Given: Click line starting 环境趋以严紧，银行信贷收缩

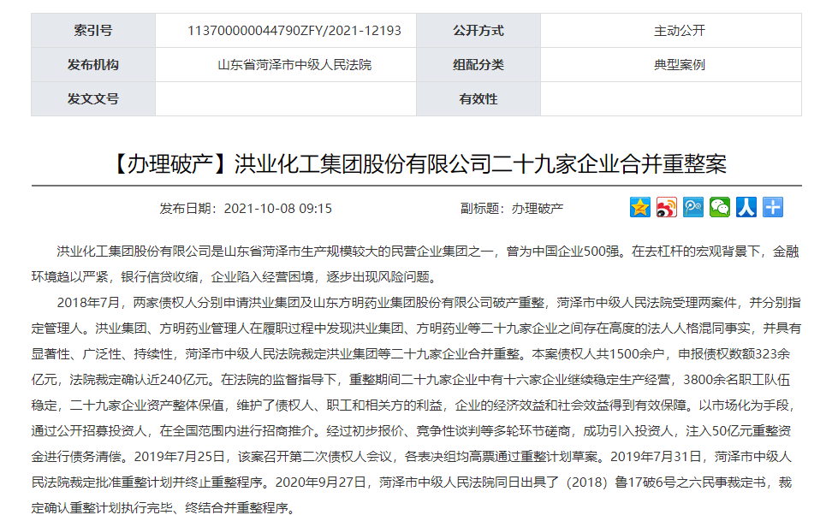Looking at the screenshot, I should coord(235,277).
